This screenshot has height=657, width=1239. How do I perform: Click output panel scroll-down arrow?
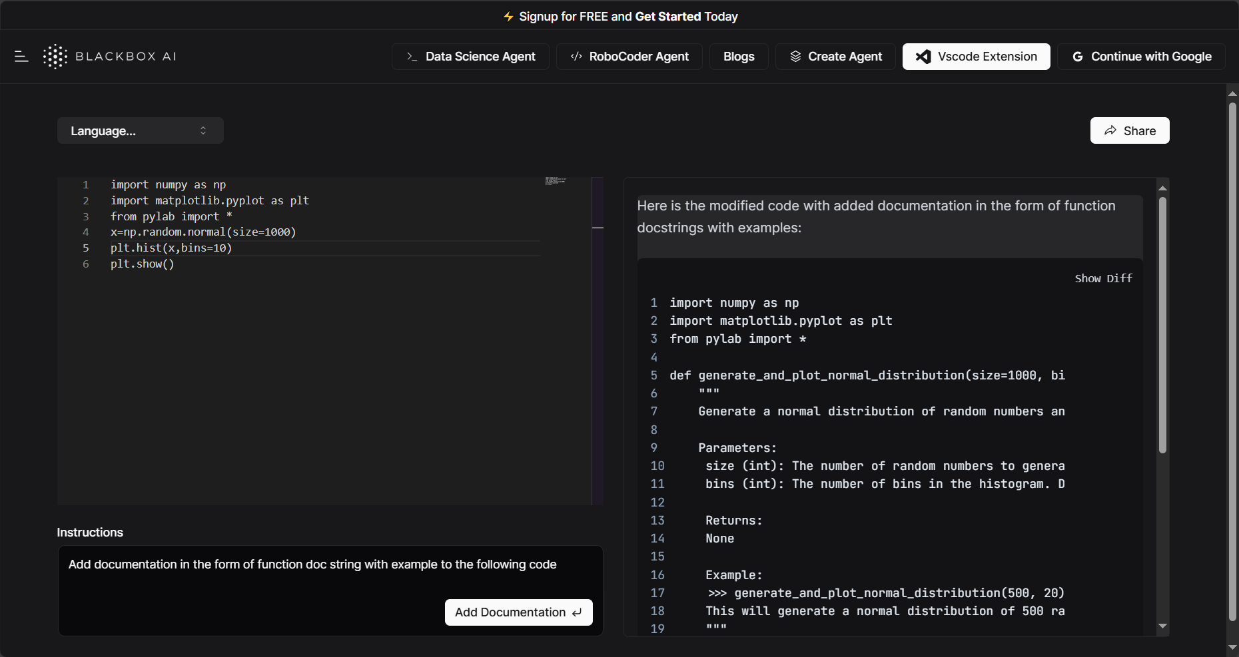(x=1162, y=626)
